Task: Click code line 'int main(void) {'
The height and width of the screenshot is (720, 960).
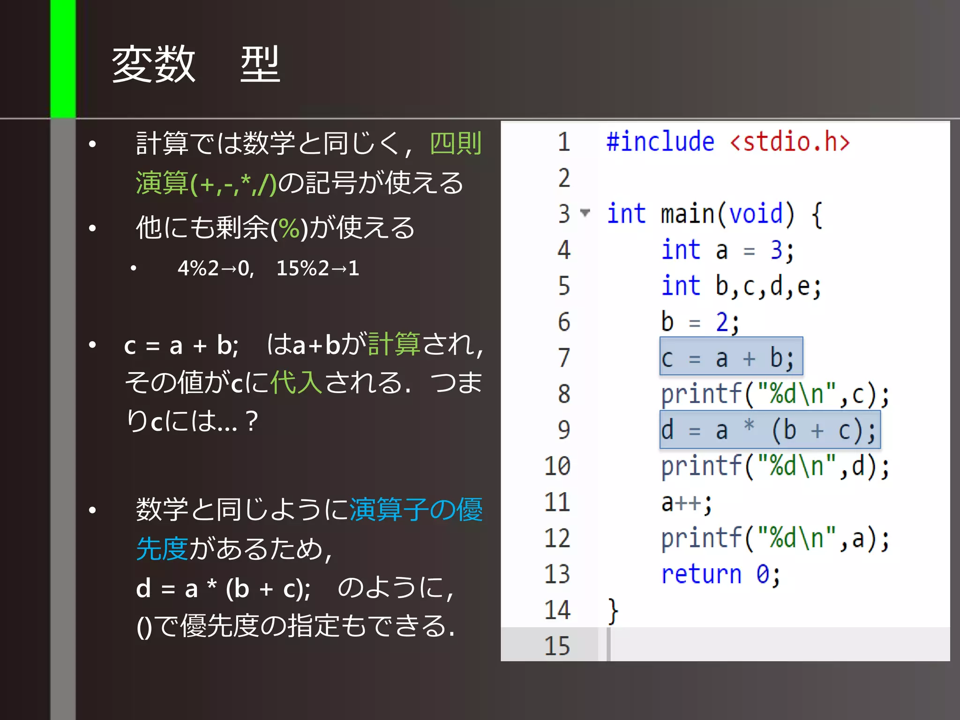Action: click(714, 214)
